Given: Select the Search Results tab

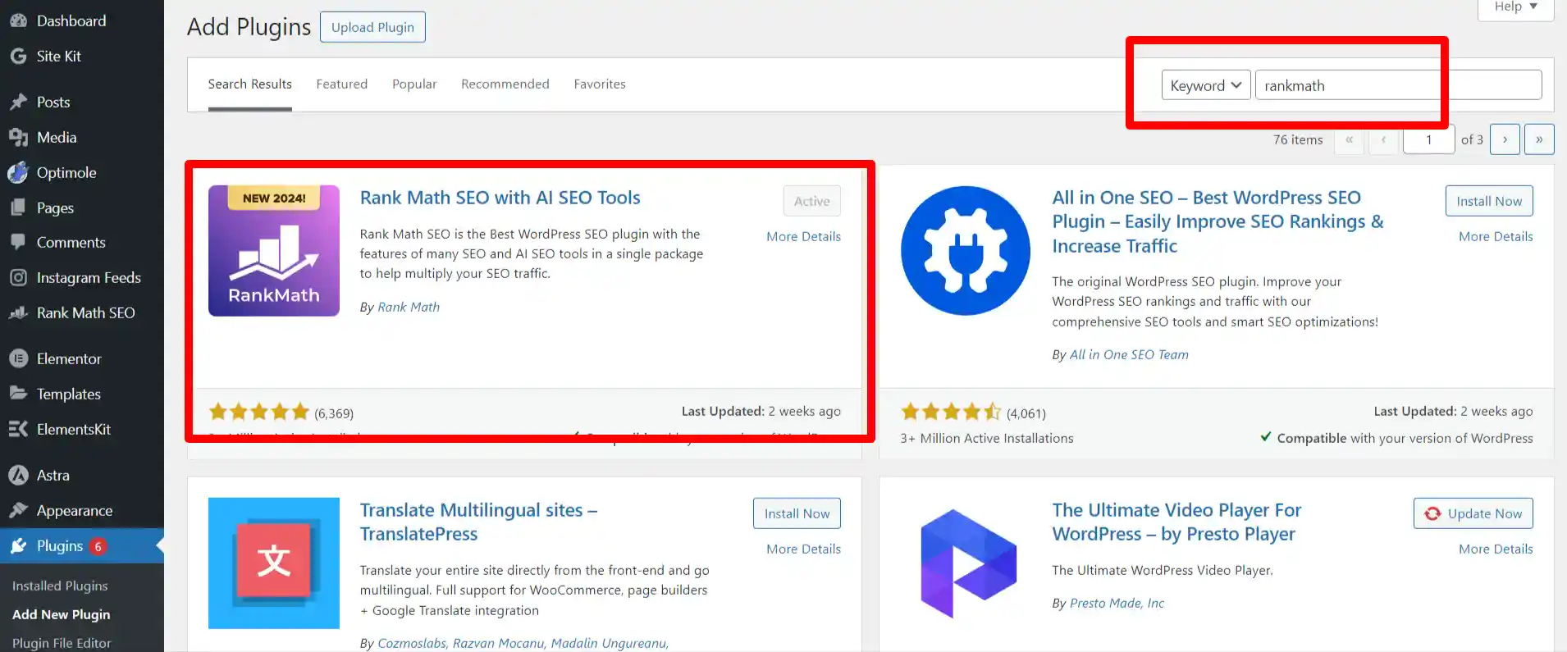Looking at the screenshot, I should tap(249, 84).
